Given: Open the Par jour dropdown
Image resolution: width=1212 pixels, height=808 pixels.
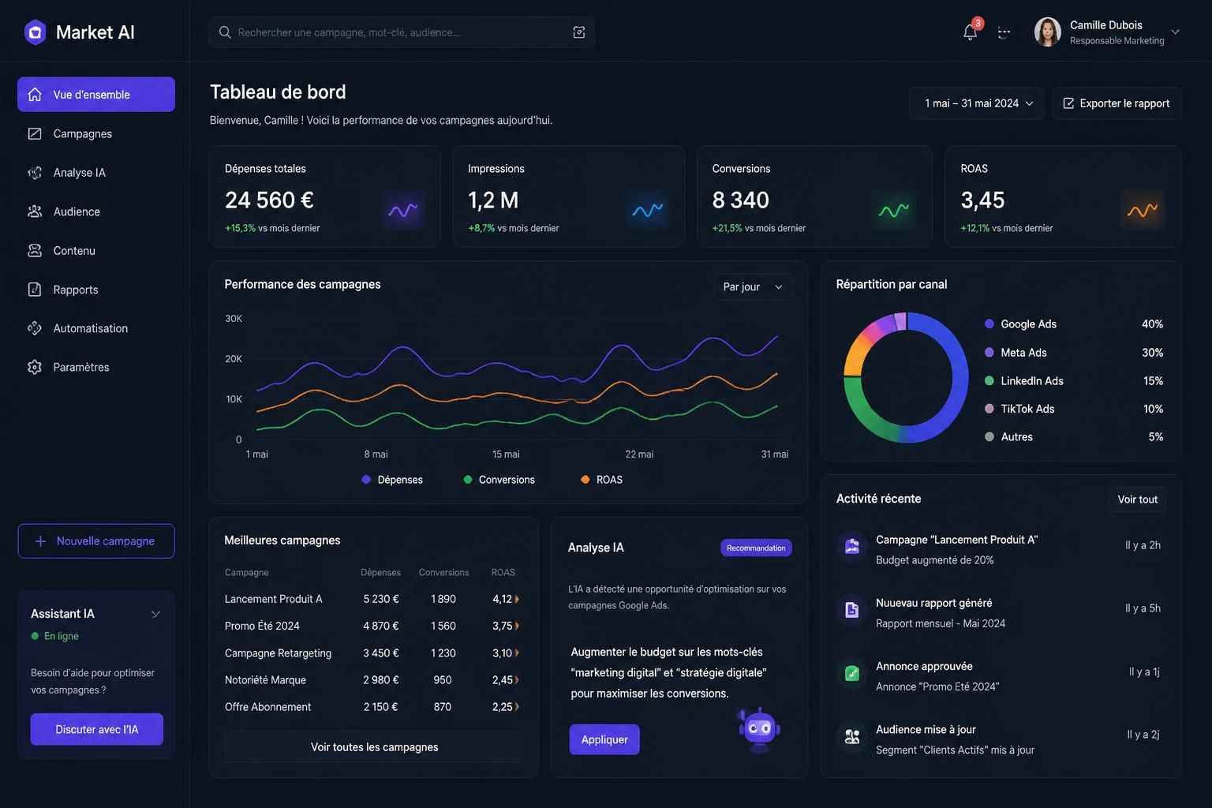Looking at the screenshot, I should (753, 287).
